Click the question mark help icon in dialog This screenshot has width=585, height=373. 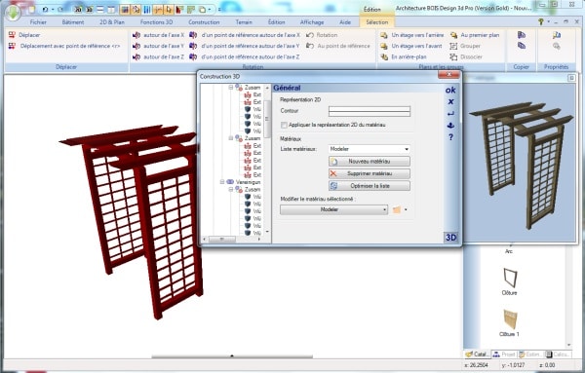point(450,137)
